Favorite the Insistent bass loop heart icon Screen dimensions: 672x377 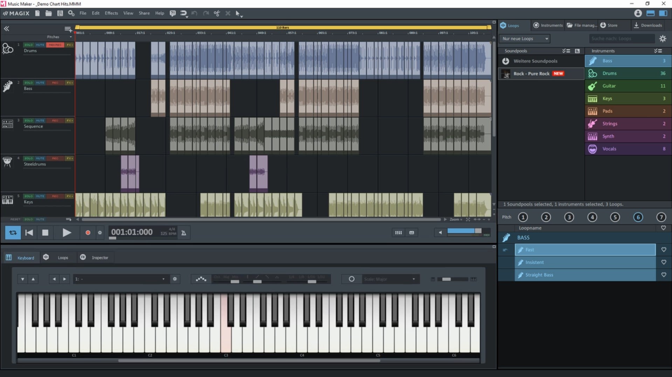pos(663,262)
